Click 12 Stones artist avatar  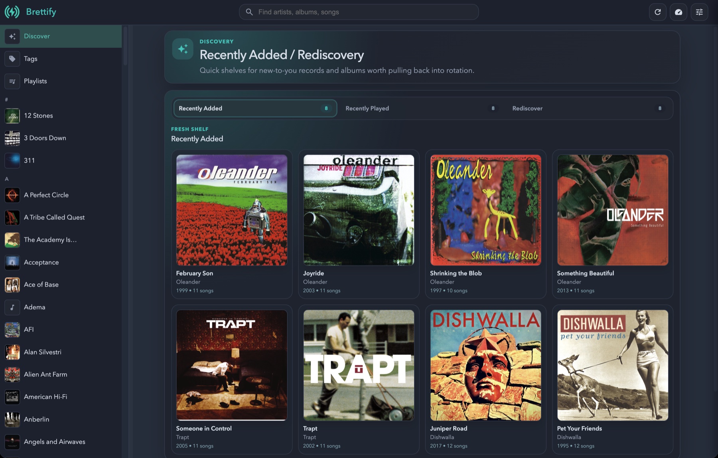point(12,116)
